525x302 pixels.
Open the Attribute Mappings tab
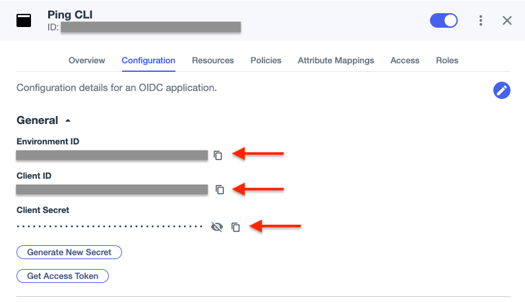coord(336,60)
